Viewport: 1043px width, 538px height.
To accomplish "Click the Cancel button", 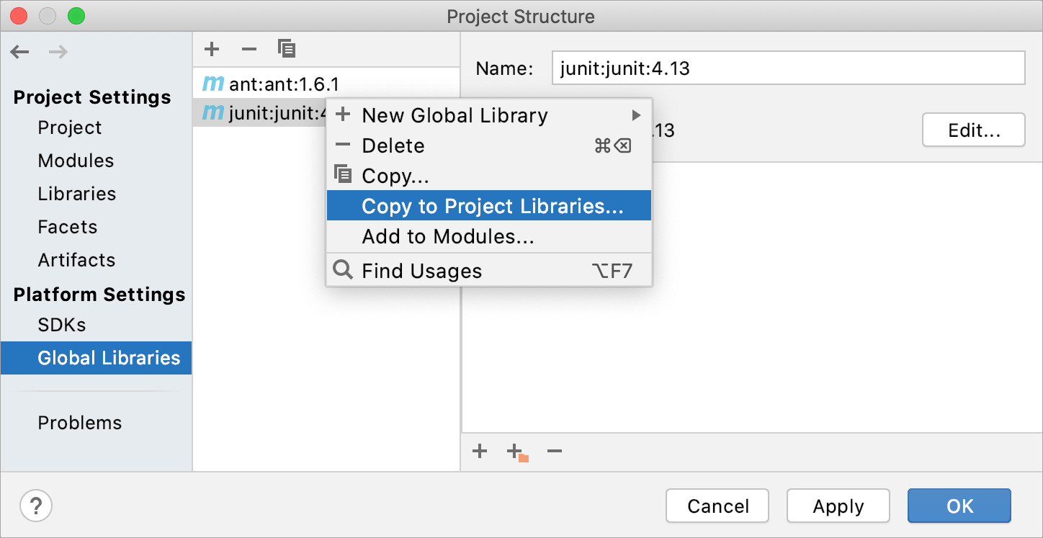I will coord(717,506).
